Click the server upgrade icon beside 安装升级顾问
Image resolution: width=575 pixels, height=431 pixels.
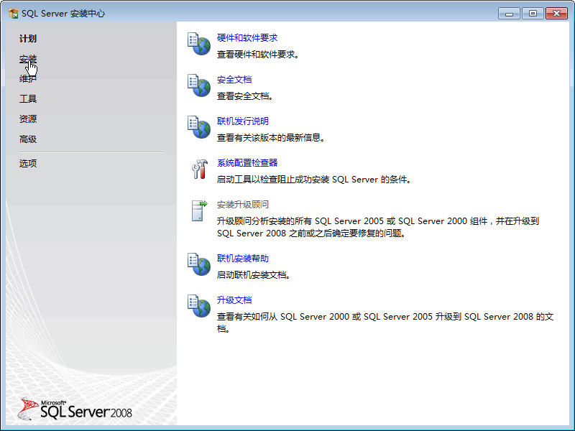coord(200,210)
